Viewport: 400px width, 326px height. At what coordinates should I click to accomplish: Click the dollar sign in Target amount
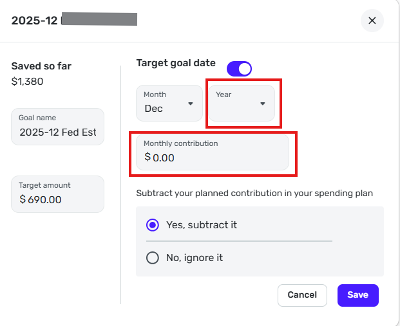(x=23, y=199)
